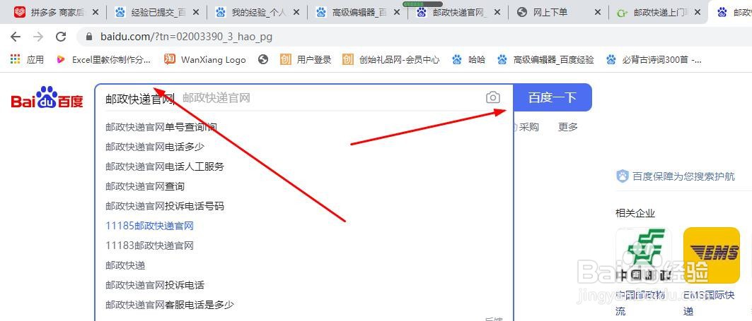Click the address bar URL
Viewport: 752px width, 321px height.
tap(186, 37)
